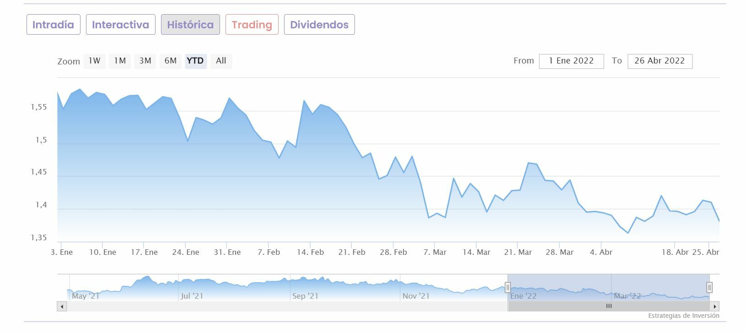Show all data with the All zoom button

coord(221,61)
